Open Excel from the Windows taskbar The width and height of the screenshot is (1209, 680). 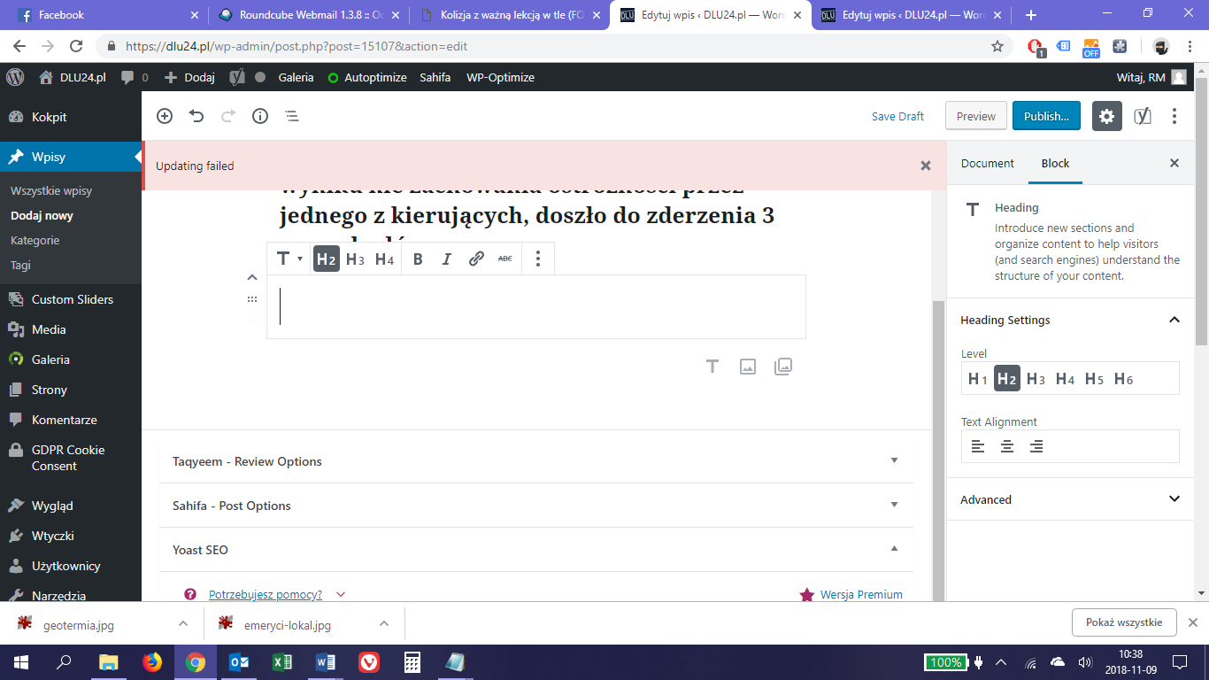[281, 662]
